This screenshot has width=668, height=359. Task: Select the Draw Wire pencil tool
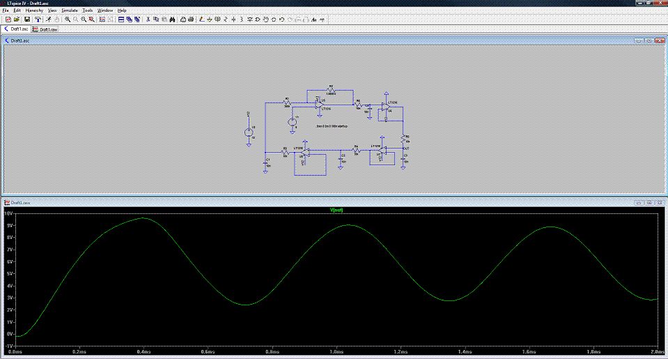[x=201, y=20]
